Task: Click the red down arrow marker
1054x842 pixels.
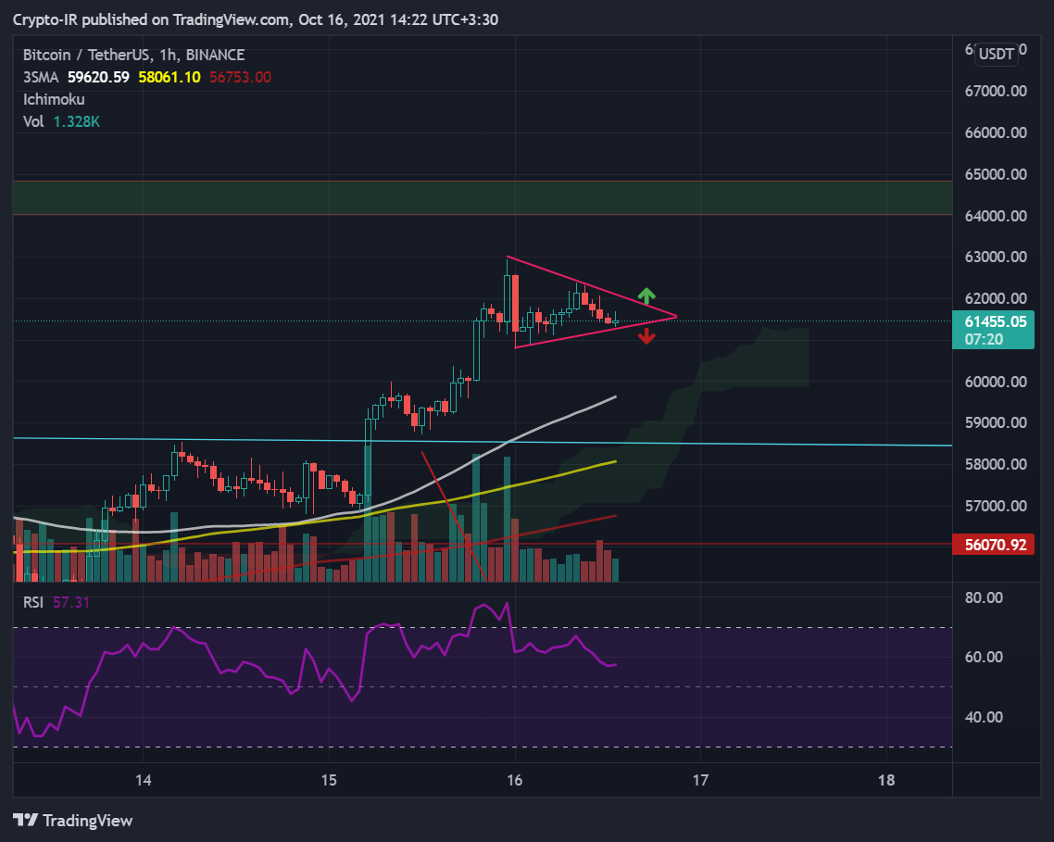Action: click(x=646, y=336)
